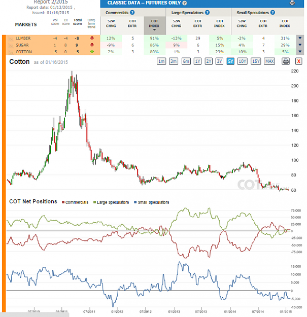Close the Cotton chart with red X
307x317 pixels.
[298, 61]
